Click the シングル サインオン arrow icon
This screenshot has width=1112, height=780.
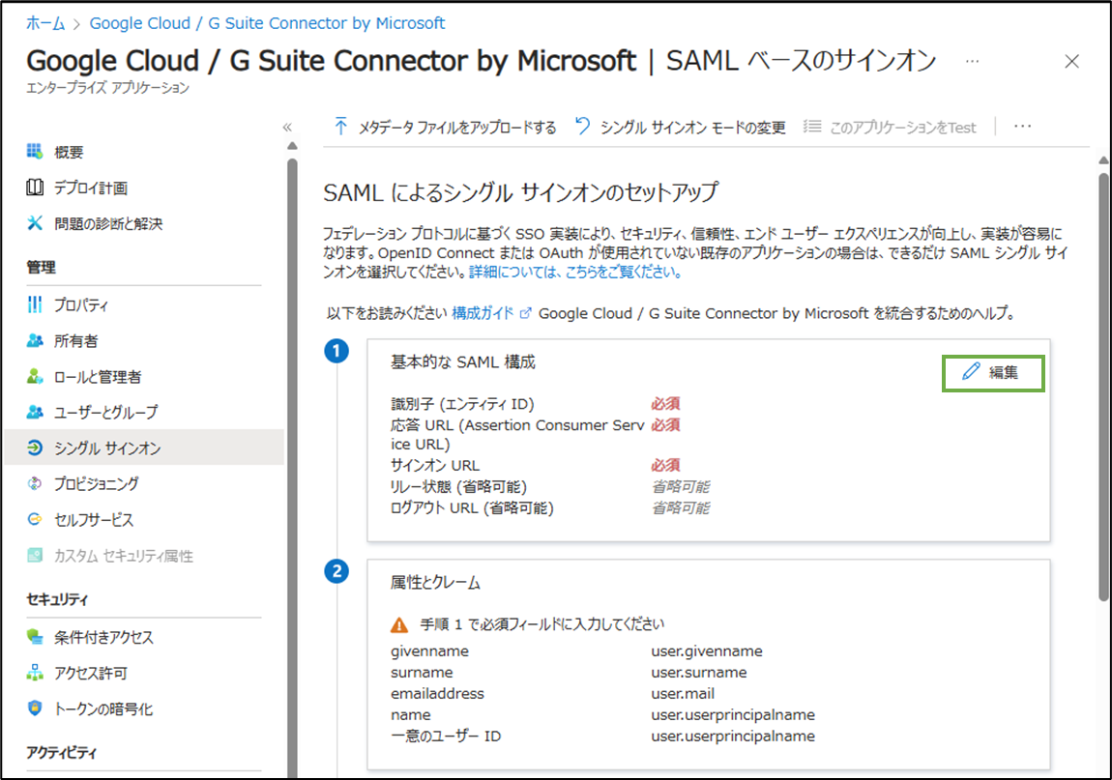(35, 448)
